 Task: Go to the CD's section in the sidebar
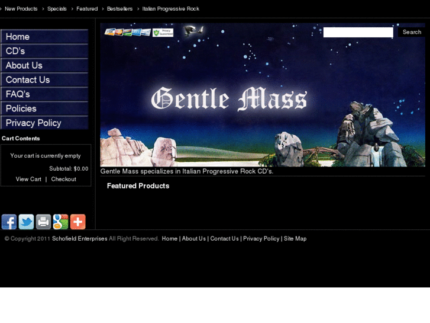coord(44,51)
